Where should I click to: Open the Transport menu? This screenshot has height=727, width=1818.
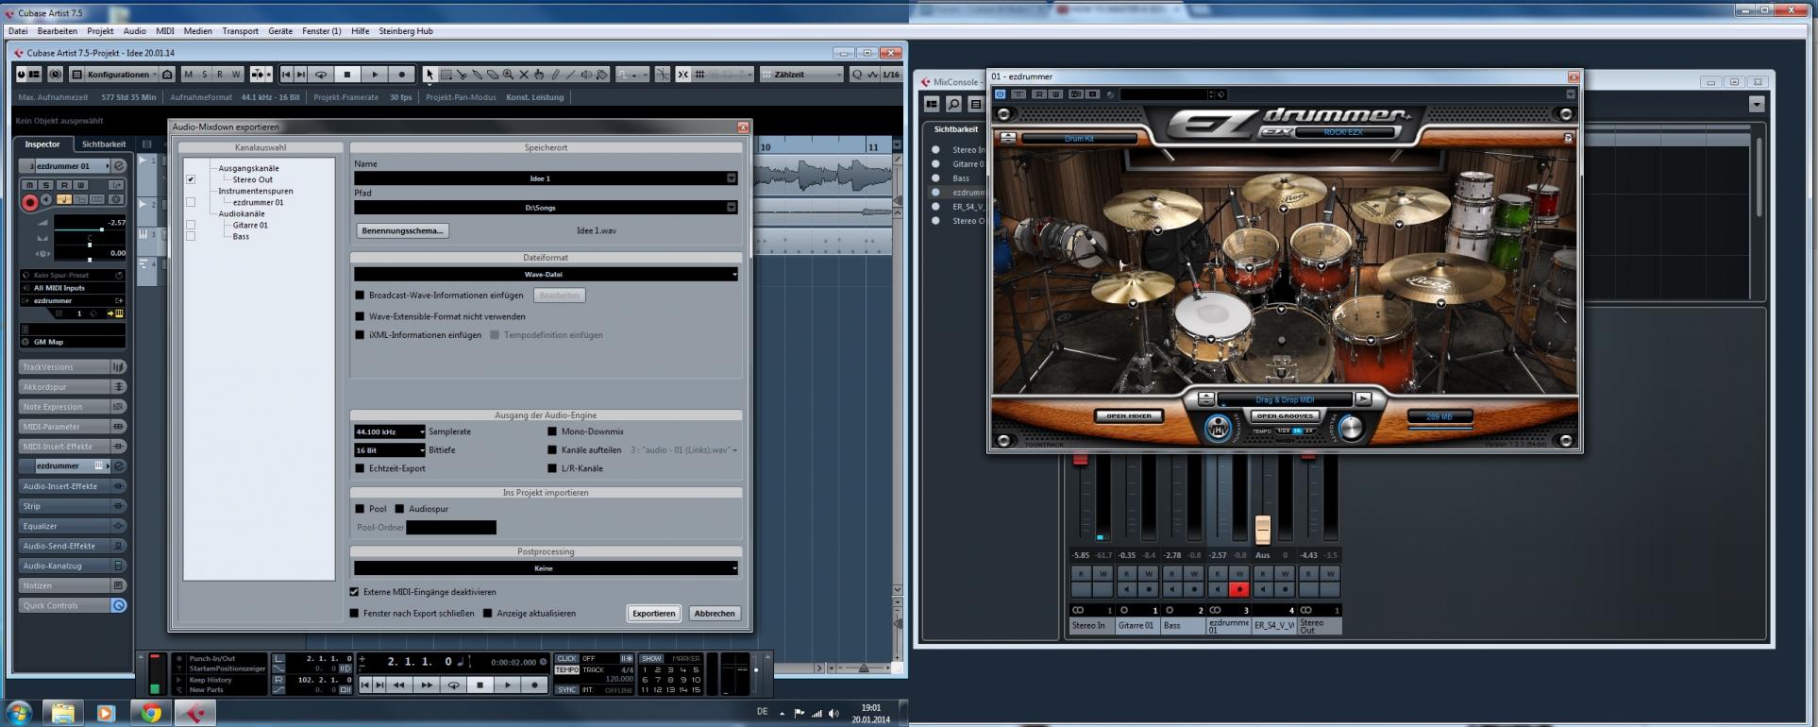point(240,31)
